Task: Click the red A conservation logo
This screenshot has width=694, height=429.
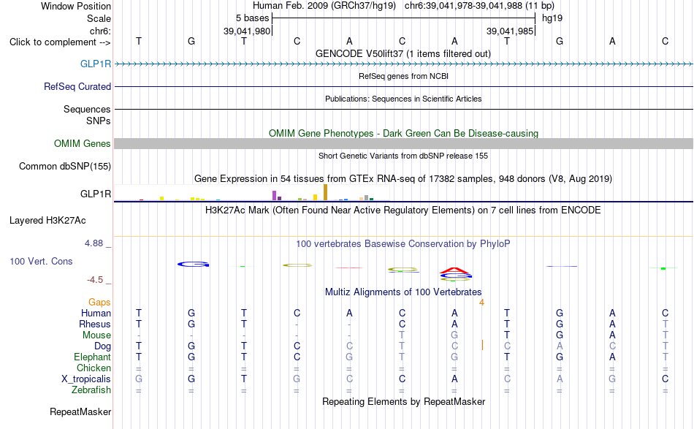Action: click(x=454, y=270)
